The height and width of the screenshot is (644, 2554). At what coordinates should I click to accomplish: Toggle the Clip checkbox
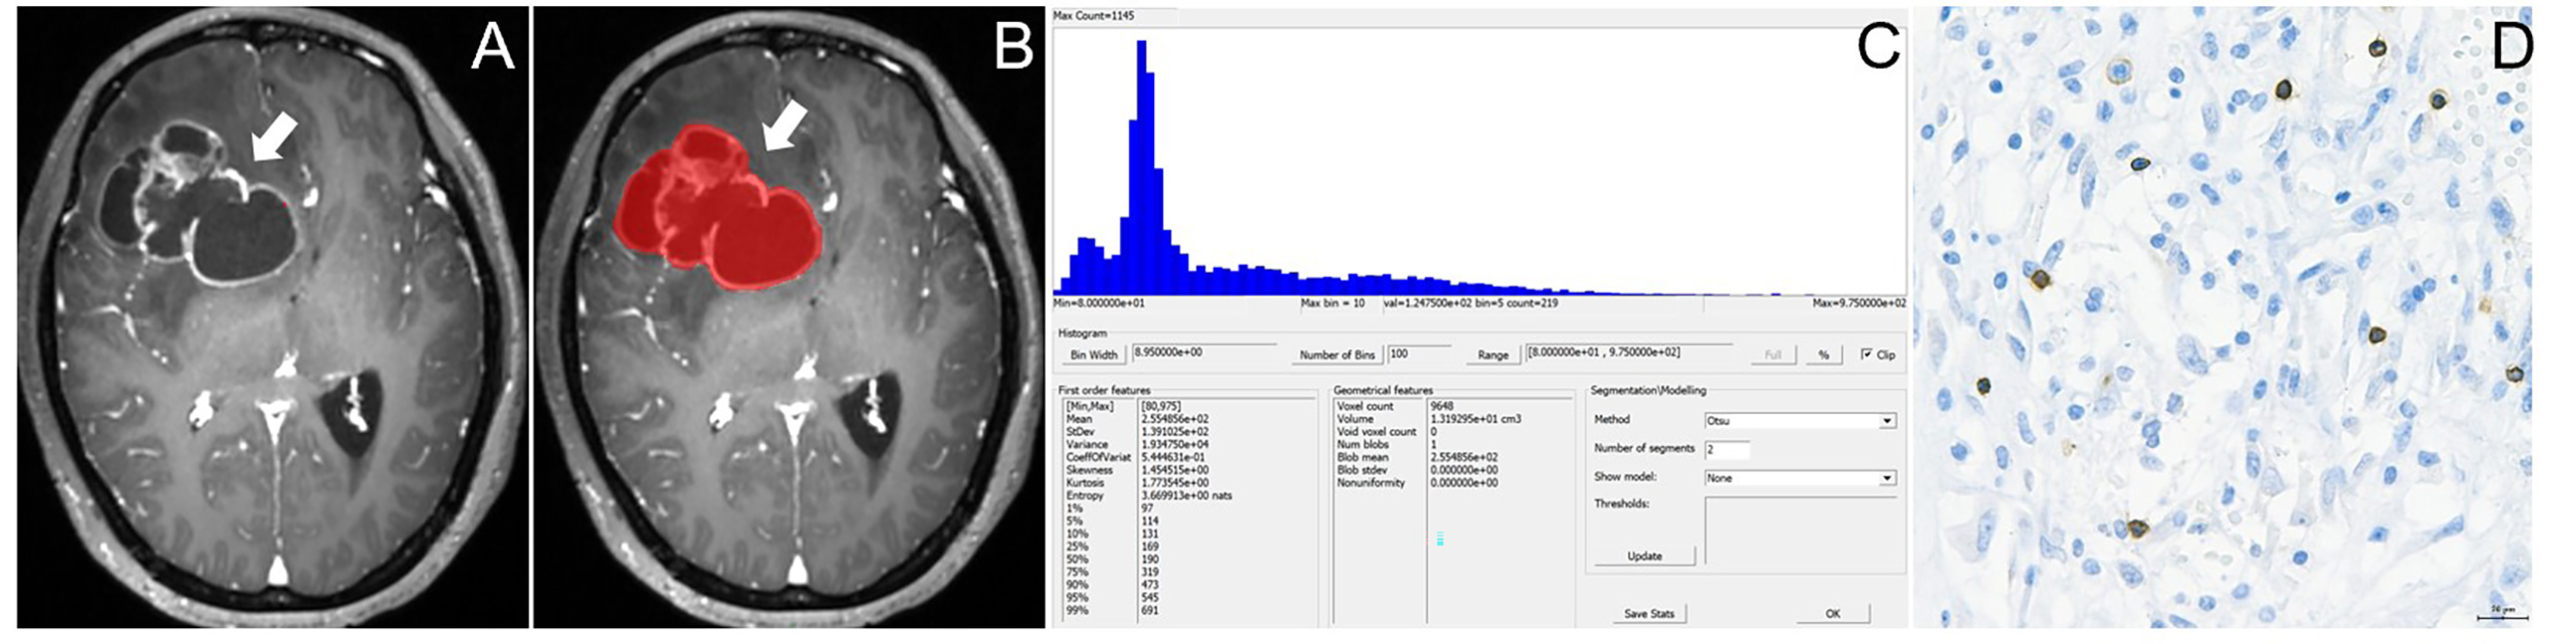click(1866, 354)
